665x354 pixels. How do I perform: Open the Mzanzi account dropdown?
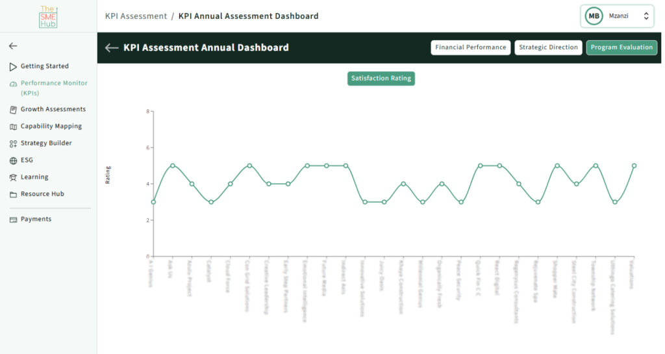pos(646,16)
